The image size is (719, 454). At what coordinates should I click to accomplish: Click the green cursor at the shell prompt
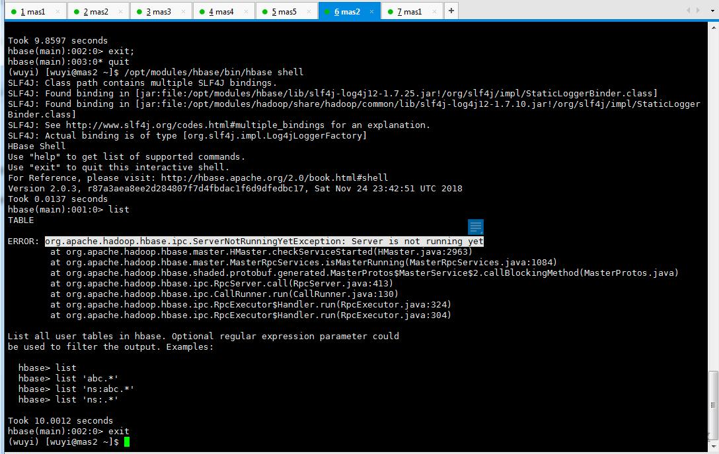(x=127, y=441)
